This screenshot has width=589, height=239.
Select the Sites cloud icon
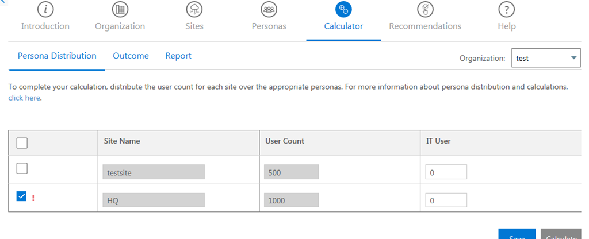(194, 9)
